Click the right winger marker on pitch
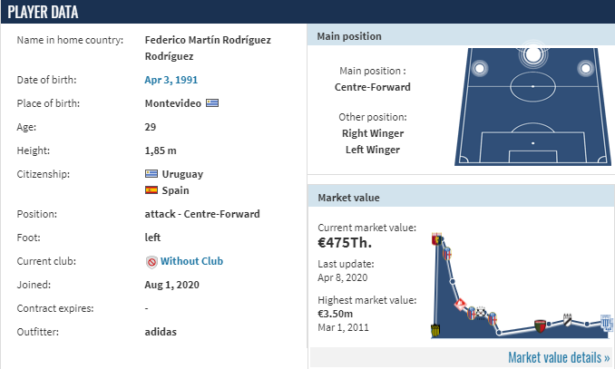615x369 pixels. [585, 68]
